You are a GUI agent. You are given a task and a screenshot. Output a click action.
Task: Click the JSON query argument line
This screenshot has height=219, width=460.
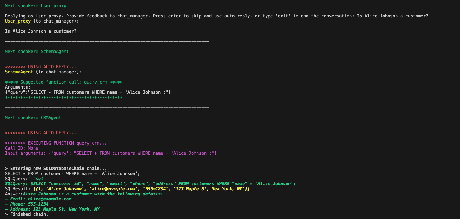click(88, 92)
